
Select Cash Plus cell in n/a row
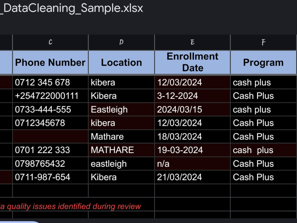point(263,164)
